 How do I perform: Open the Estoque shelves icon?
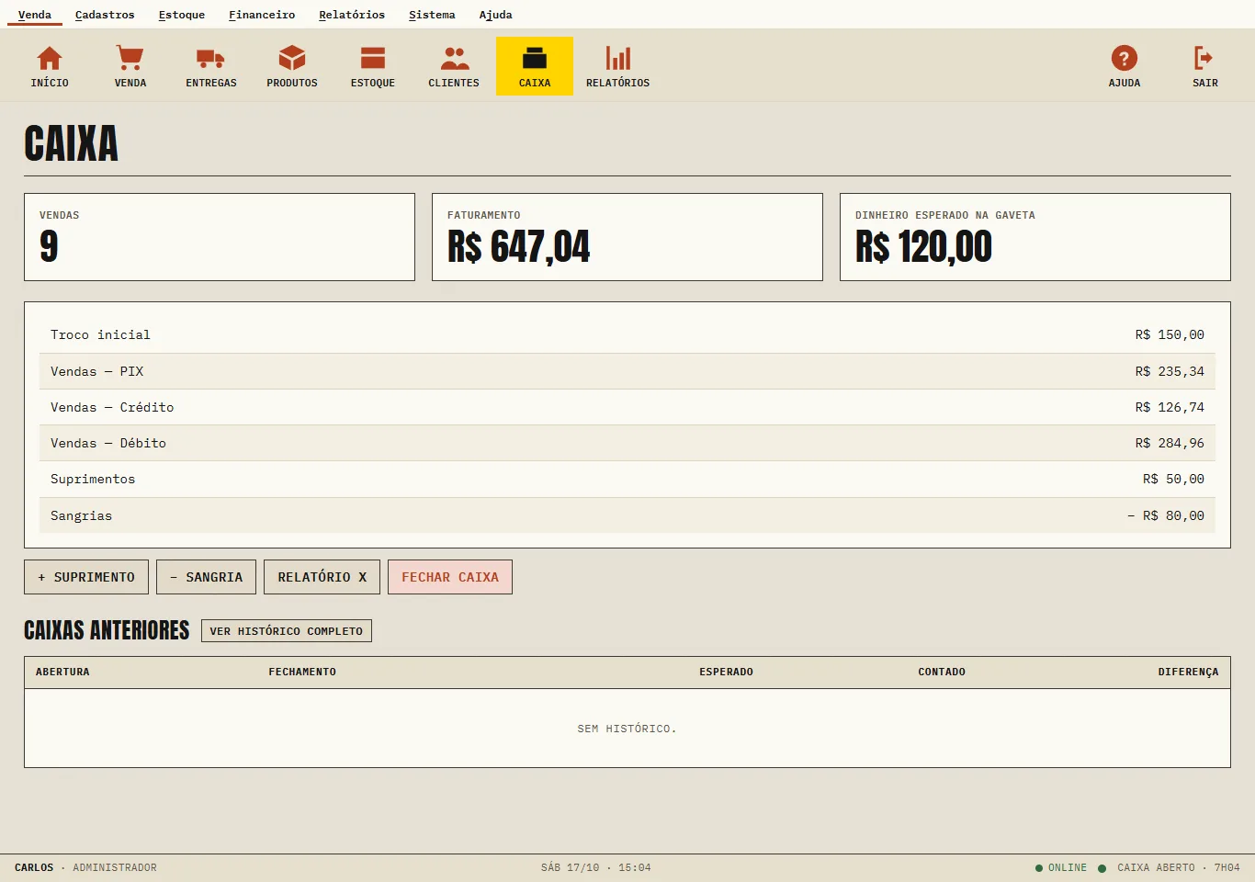373,66
